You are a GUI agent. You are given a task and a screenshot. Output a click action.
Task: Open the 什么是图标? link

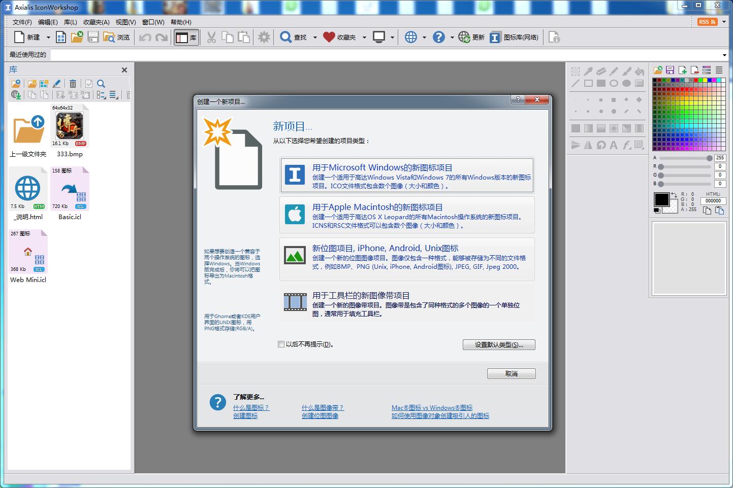click(251, 408)
